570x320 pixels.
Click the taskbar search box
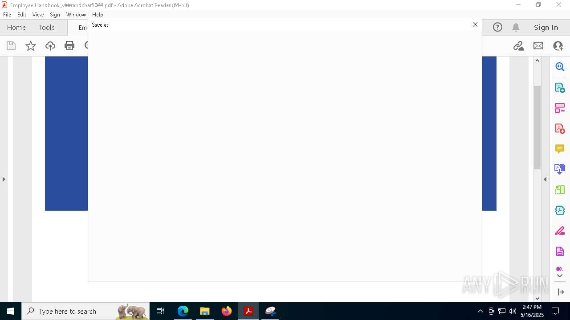click(85, 311)
